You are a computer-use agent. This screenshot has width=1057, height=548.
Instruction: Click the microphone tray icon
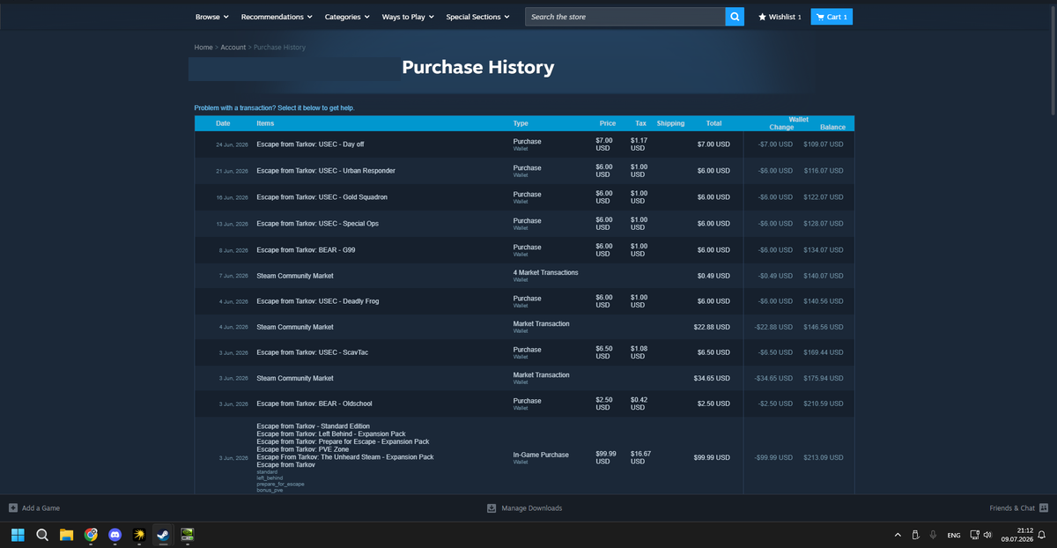tap(932, 535)
